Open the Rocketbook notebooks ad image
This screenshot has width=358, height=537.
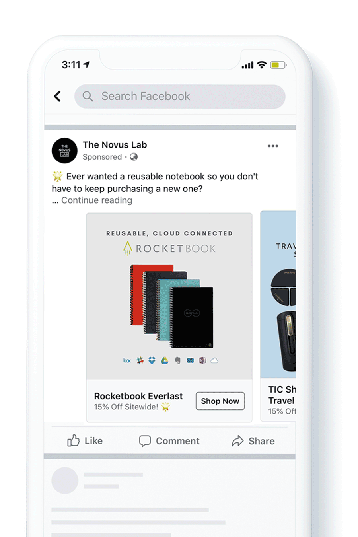[169, 296]
